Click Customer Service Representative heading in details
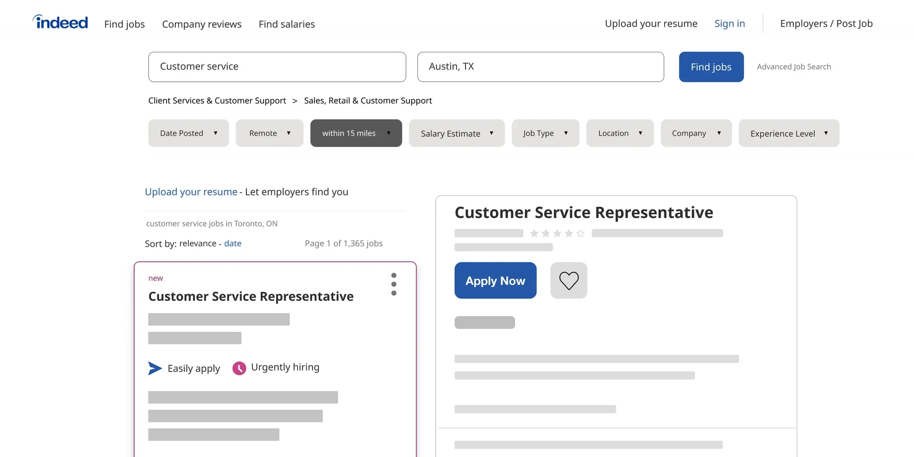The width and height of the screenshot is (914, 457). (584, 212)
